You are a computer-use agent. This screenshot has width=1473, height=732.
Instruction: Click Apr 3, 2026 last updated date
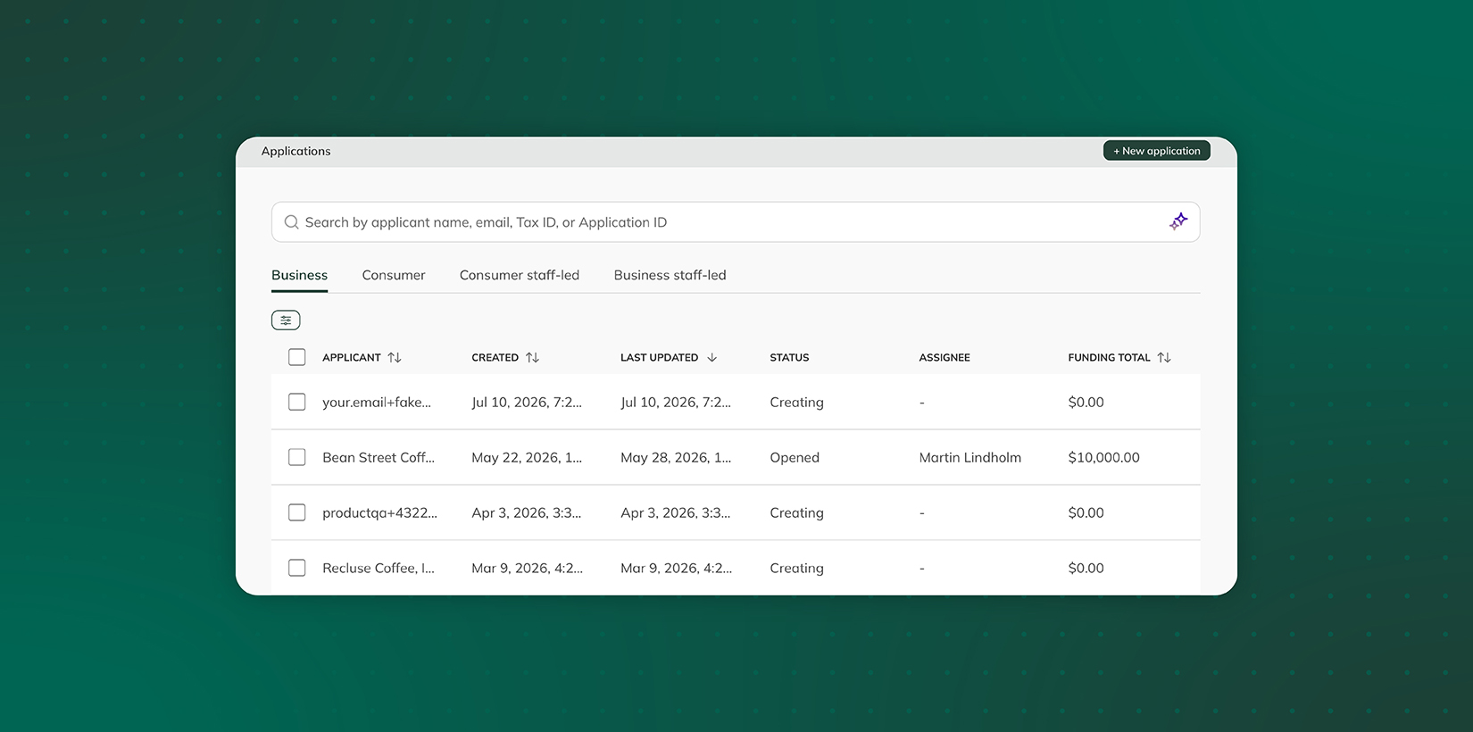[675, 513]
